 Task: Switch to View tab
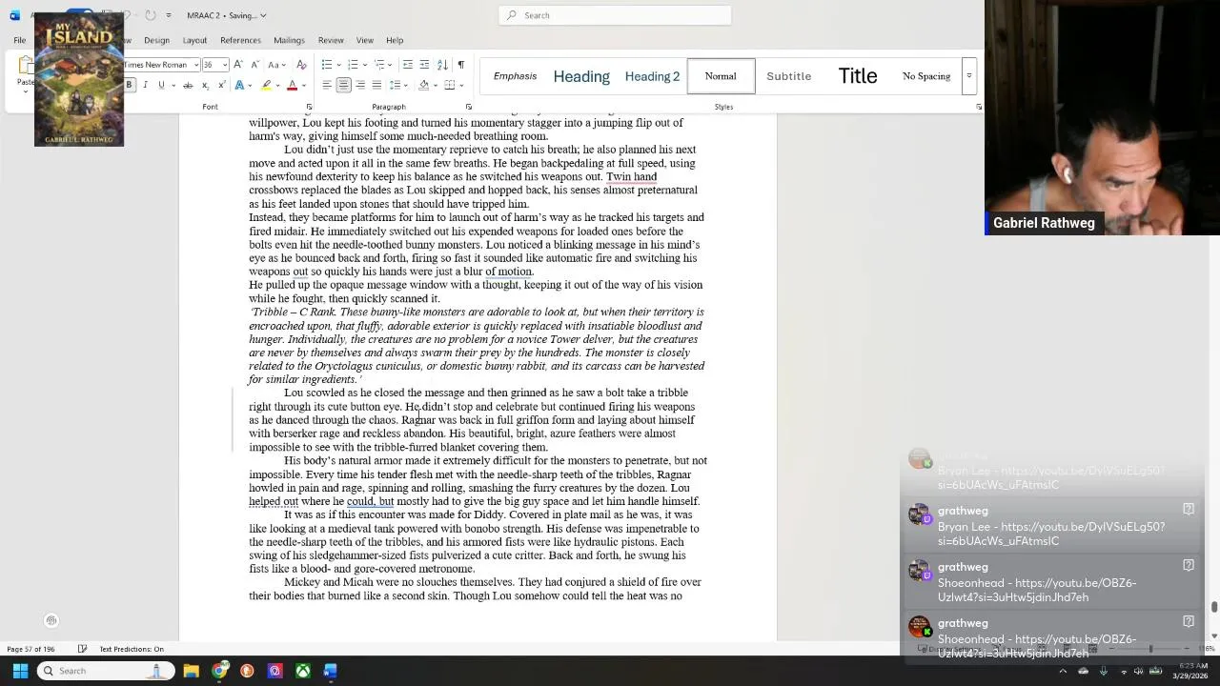tap(364, 40)
